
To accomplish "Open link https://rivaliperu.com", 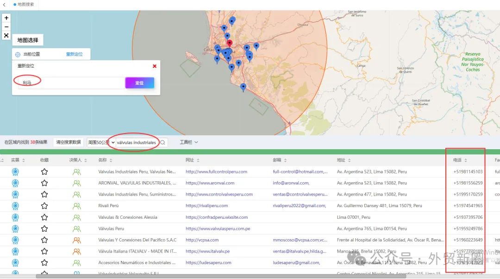I will (x=206, y=206).
